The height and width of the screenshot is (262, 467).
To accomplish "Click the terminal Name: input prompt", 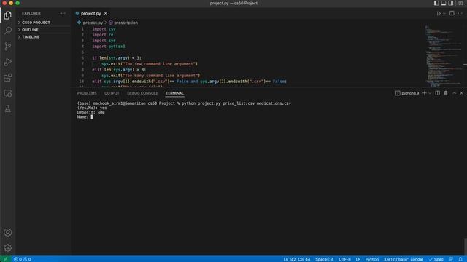I will 85,117.
